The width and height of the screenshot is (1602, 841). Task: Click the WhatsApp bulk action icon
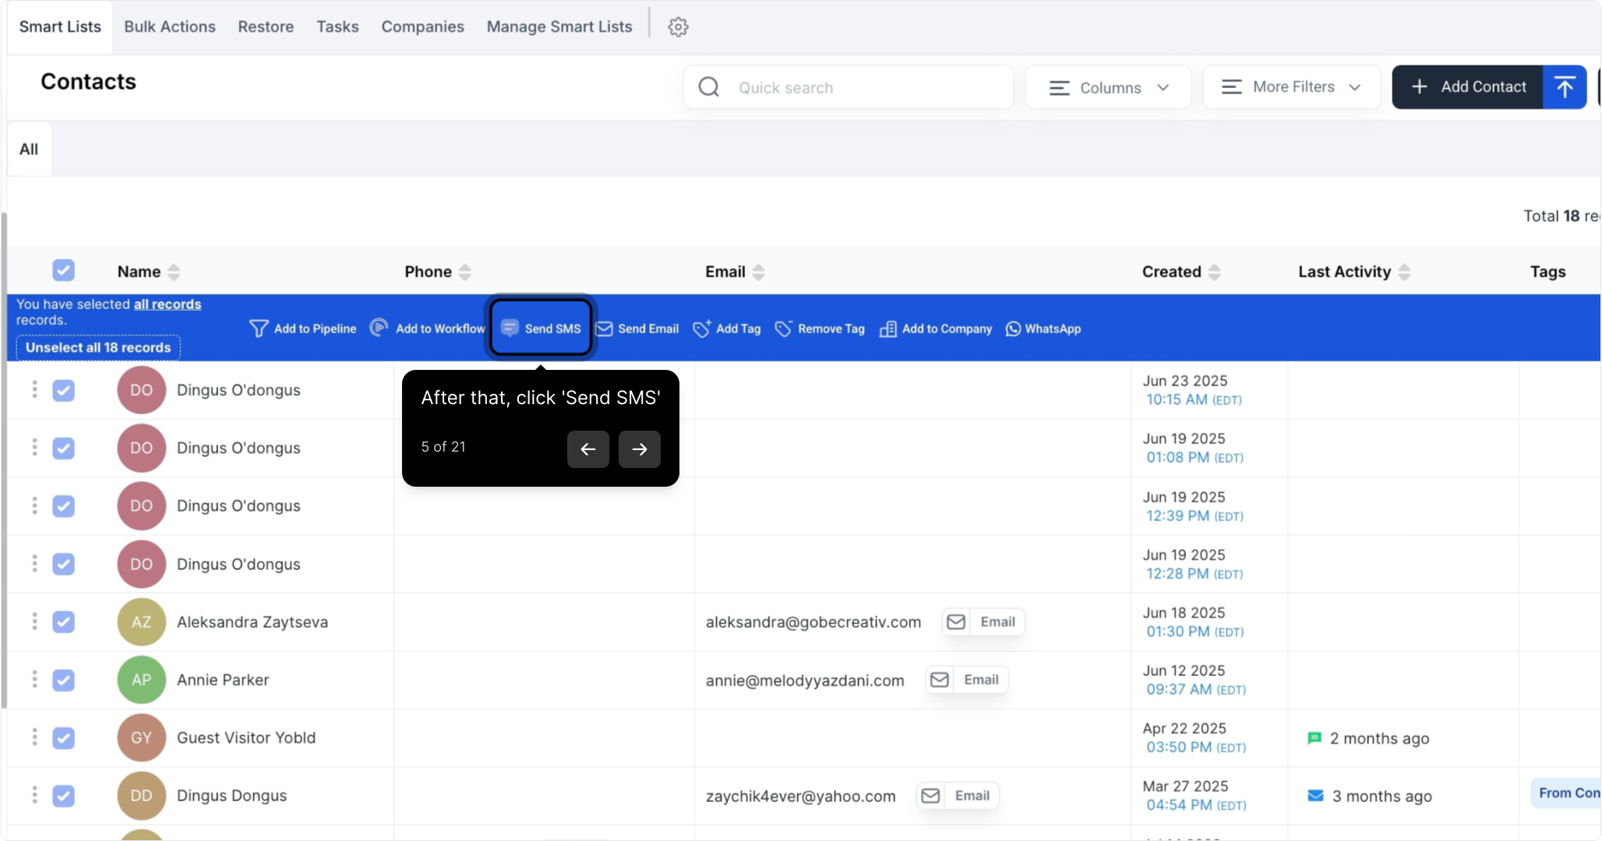point(1013,329)
